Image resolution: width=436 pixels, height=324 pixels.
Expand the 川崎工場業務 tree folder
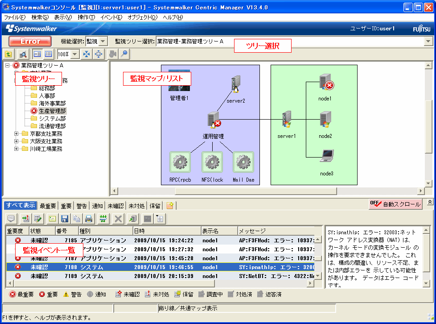pos(16,149)
